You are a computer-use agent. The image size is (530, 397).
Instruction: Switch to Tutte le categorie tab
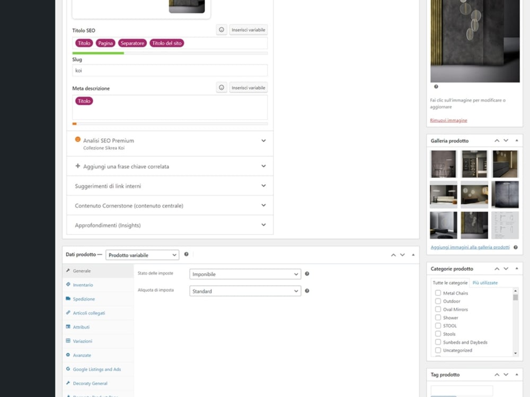tap(450, 283)
